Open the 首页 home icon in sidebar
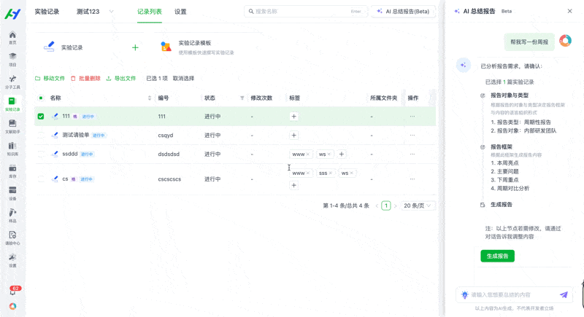The height and width of the screenshot is (317, 584). 12,37
